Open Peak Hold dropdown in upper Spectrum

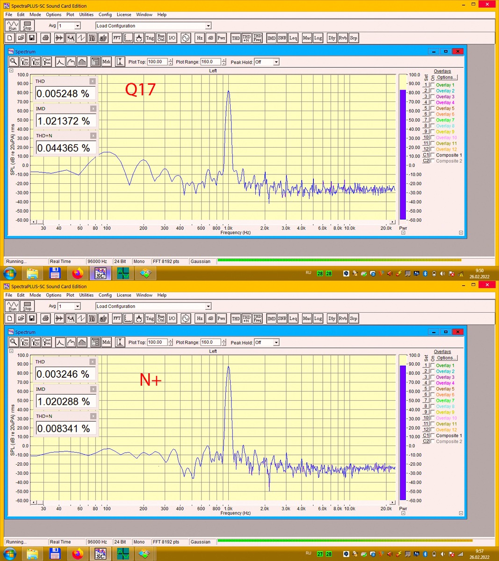coord(276,62)
